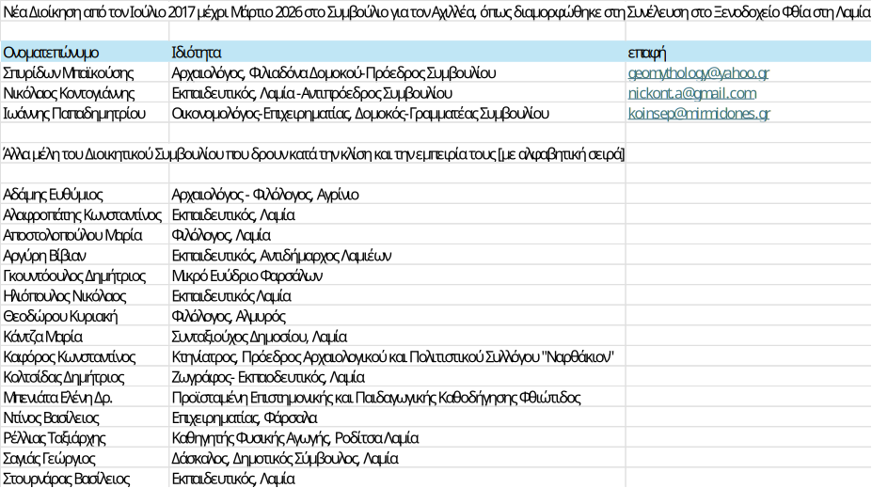Select the cell Νικόλαος Κοντογιάννης
The image size is (872, 488).
click(x=85, y=93)
